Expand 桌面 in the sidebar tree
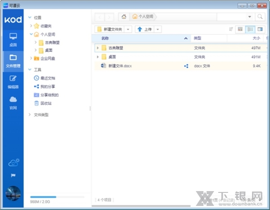 (36, 50)
